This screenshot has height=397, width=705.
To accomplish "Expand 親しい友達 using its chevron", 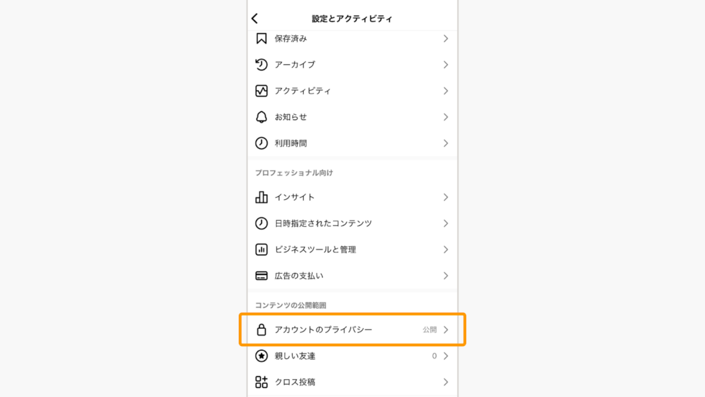I will 446,356.
